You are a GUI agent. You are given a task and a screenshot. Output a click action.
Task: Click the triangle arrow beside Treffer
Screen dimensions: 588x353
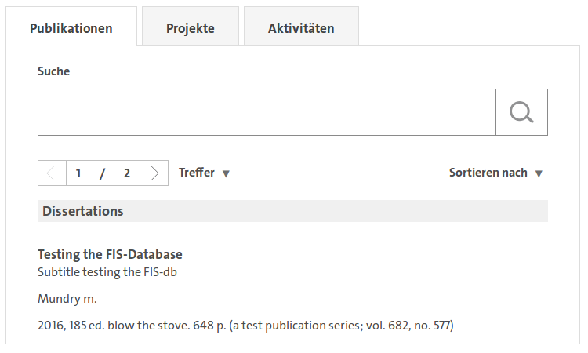[226, 173]
